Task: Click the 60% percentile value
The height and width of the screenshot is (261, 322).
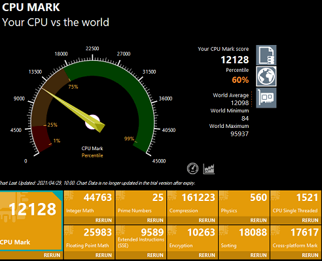Action: point(240,80)
